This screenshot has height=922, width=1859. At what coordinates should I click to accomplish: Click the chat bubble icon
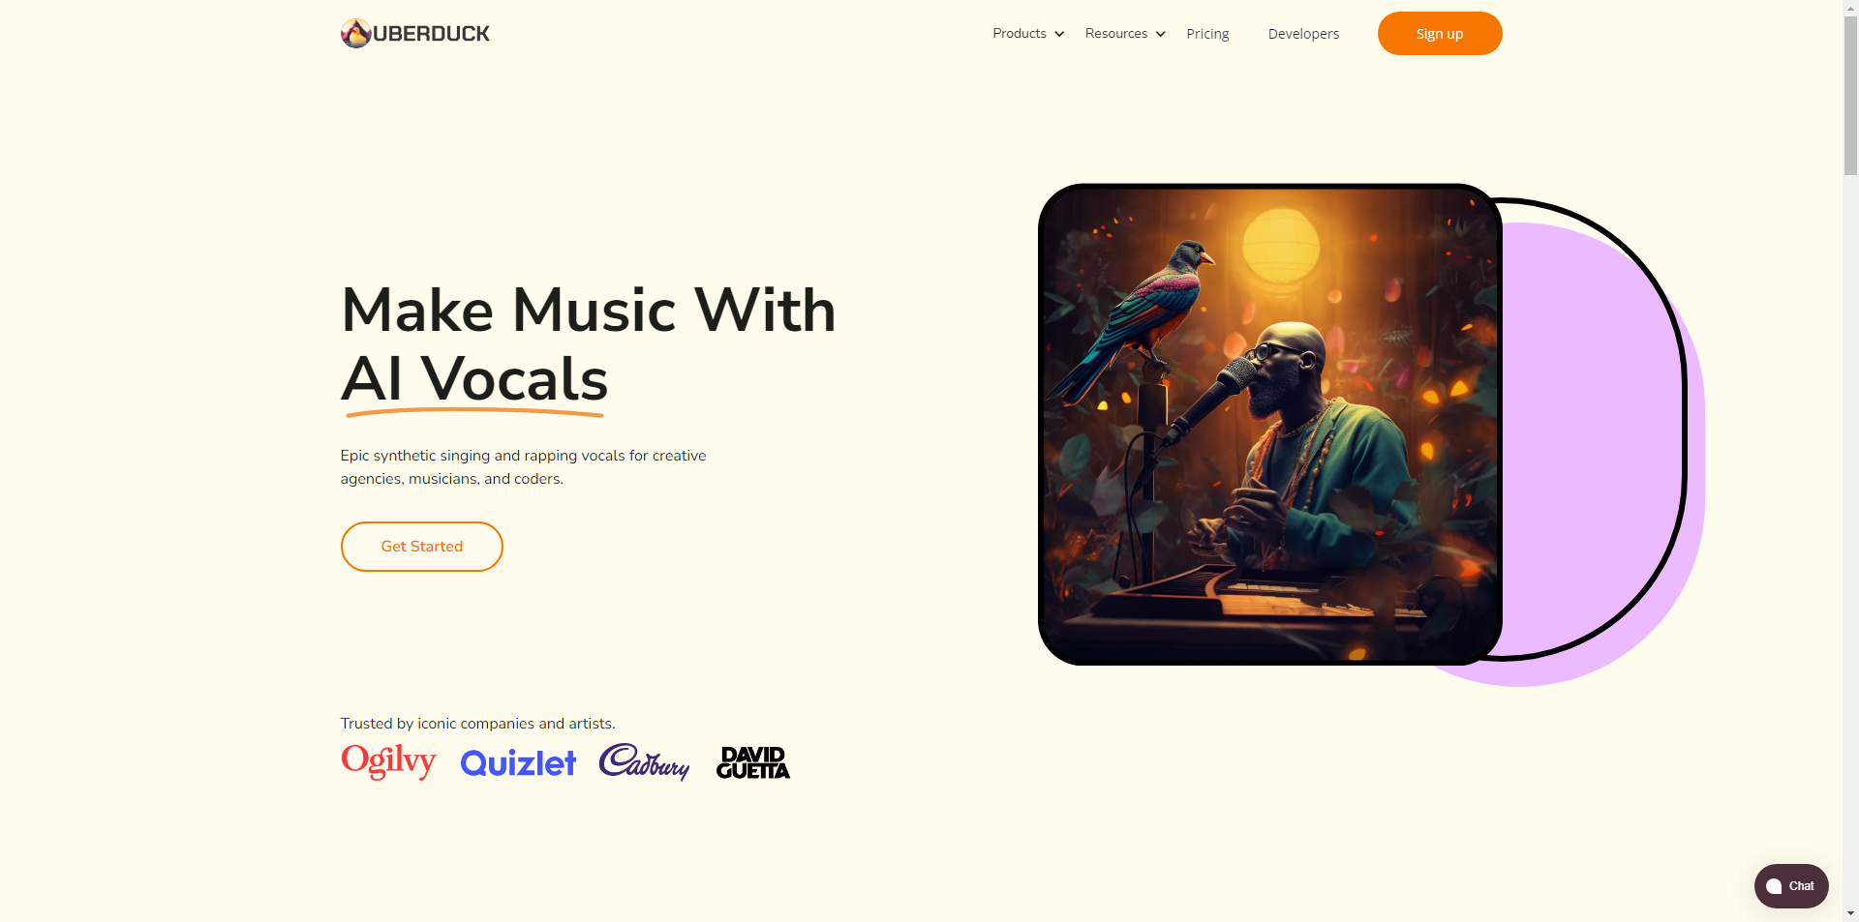click(x=1774, y=886)
